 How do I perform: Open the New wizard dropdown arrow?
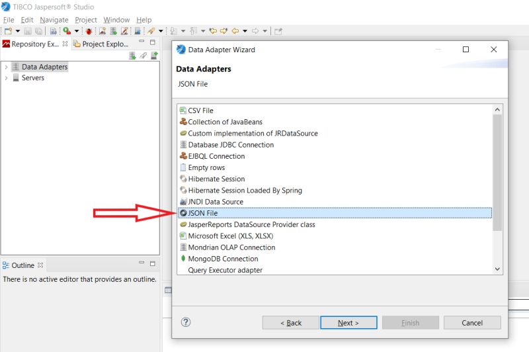pos(18,31)
